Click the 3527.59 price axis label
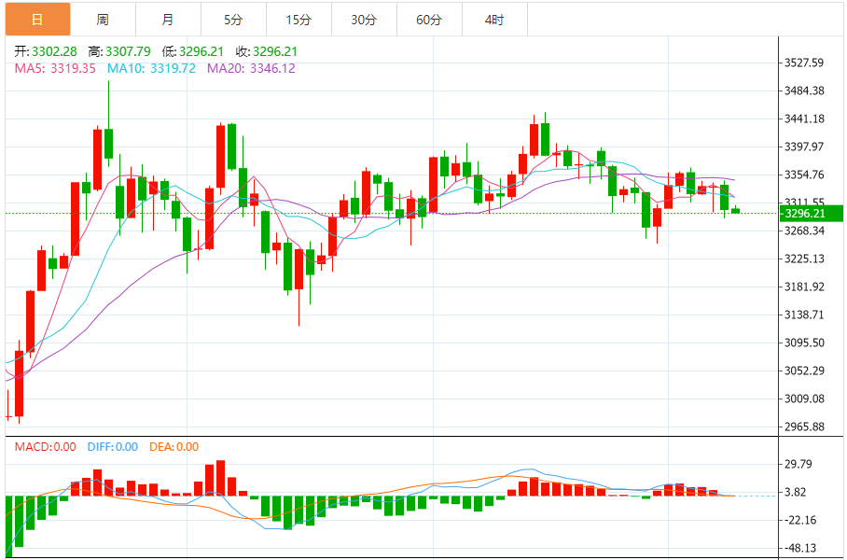The image size is (847, 560). coord(803,63)
